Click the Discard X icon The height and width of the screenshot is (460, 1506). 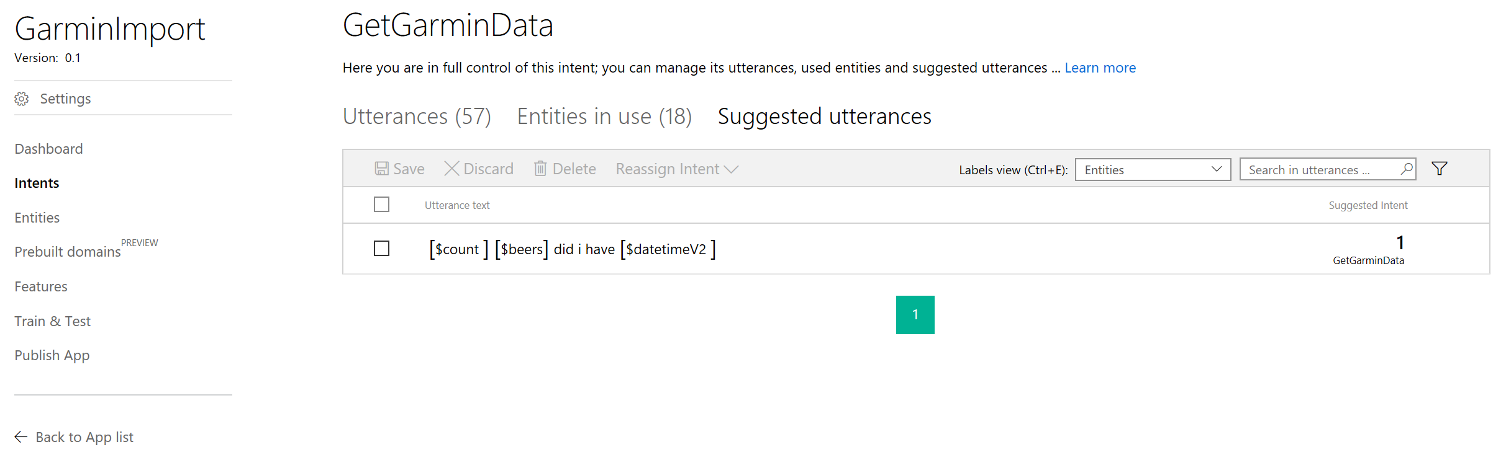(x=451, y=169)
